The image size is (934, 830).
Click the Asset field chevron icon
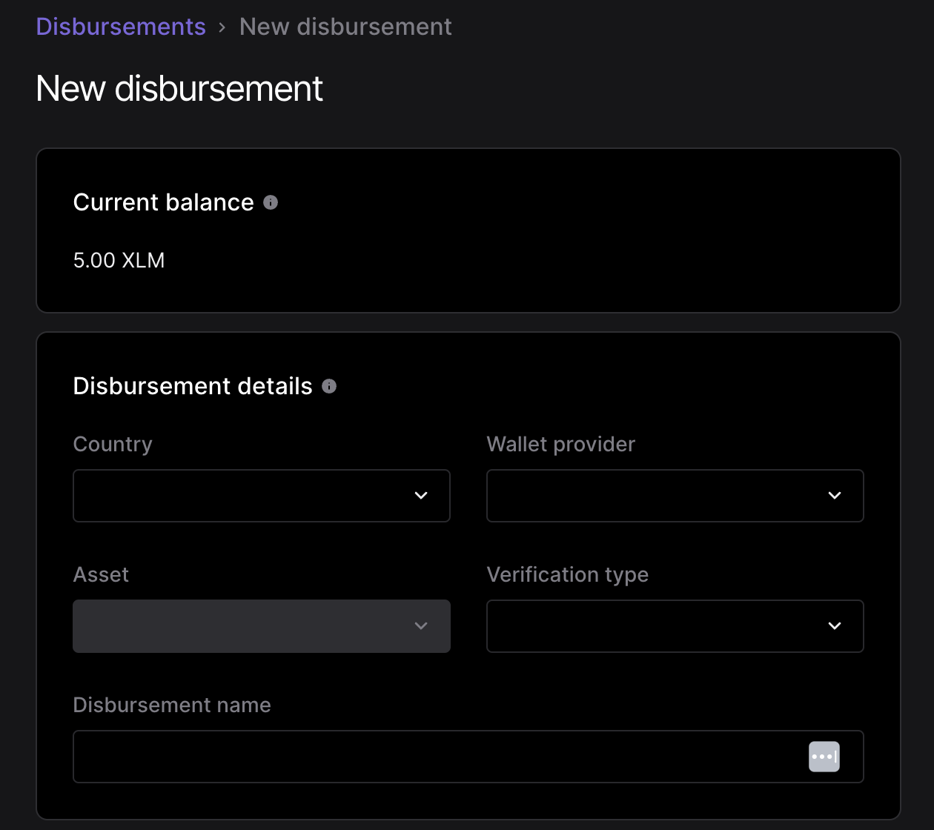[421, 626]
